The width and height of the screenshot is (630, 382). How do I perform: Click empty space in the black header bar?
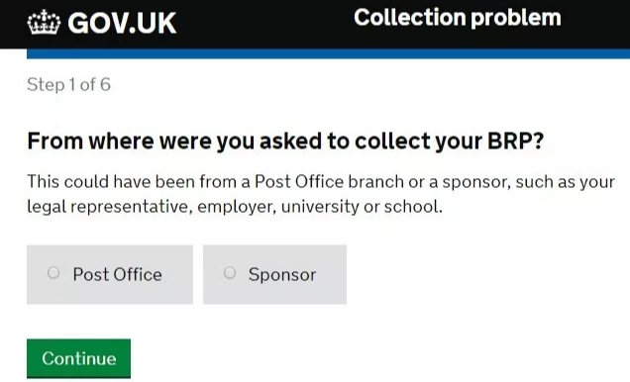coord(265,24)
